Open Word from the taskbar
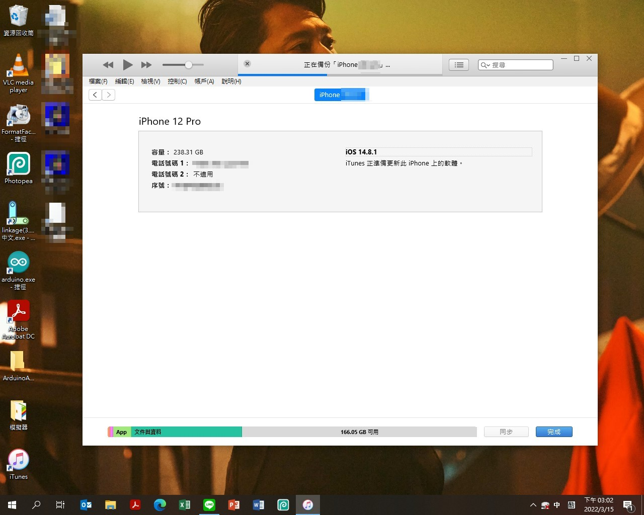Image resolution: width=644 pixels, height=515 pixels. coord(259,505)
